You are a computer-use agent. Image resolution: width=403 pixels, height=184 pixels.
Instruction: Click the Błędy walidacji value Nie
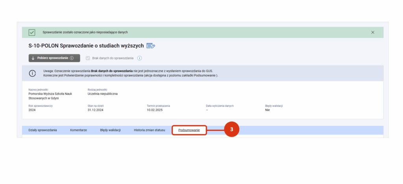(x=268, y=110)
